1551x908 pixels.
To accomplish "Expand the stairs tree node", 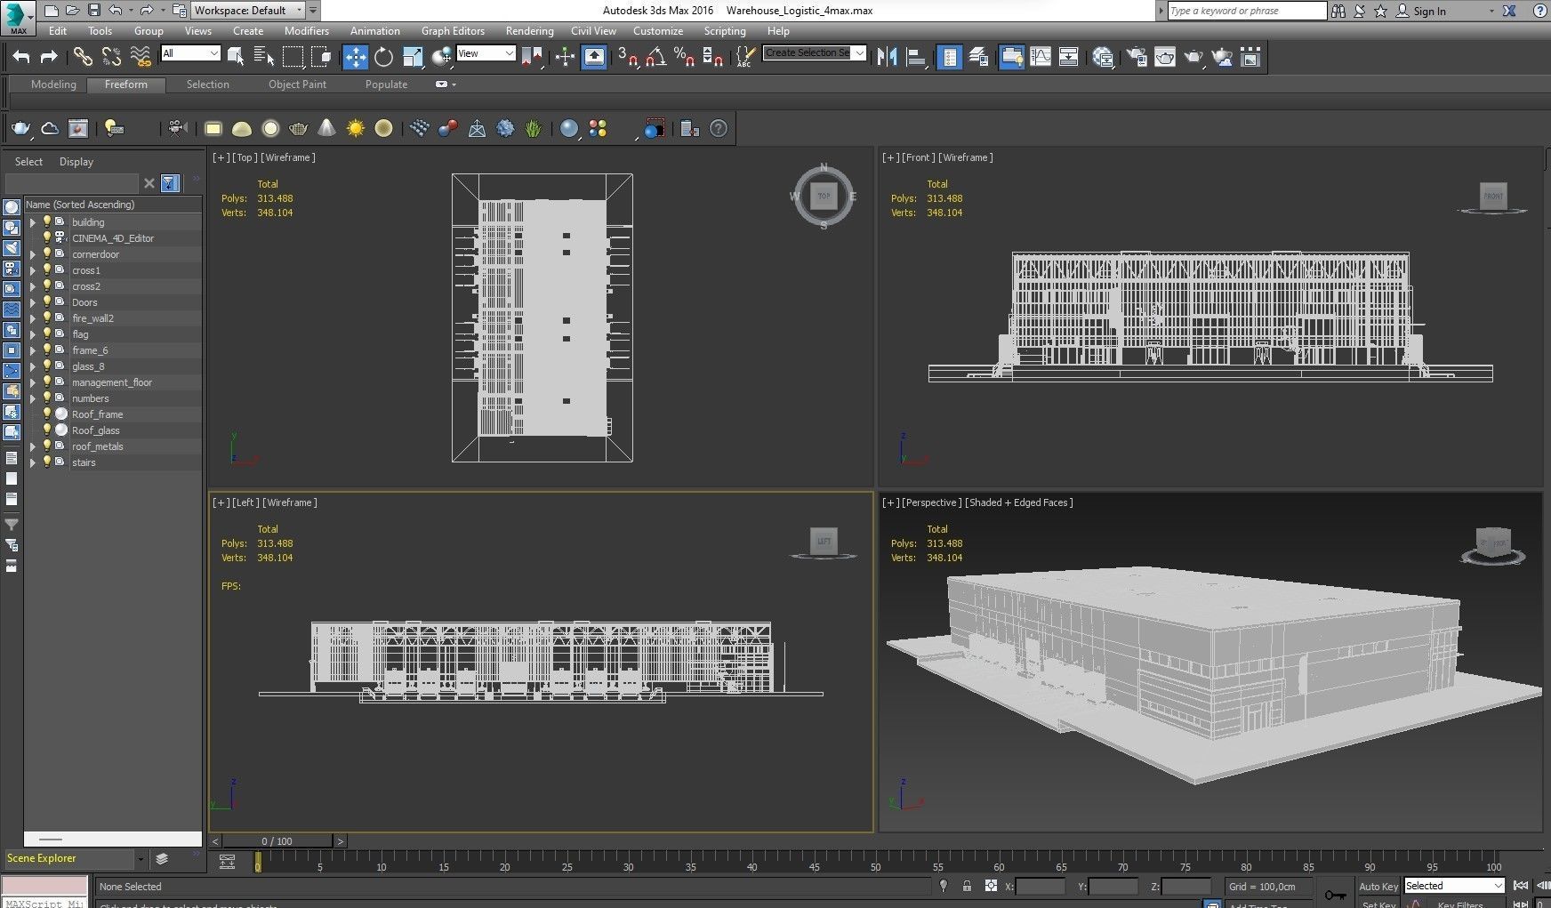I will [x=33, y=462].
